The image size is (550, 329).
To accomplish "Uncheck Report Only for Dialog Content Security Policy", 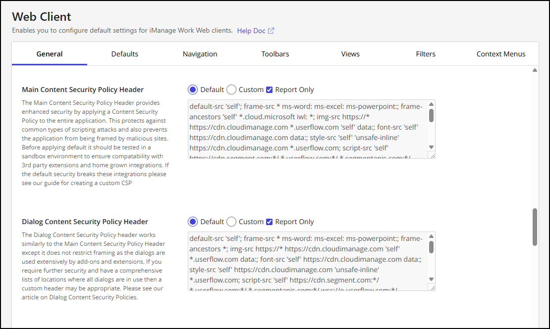I will (270, 222).
